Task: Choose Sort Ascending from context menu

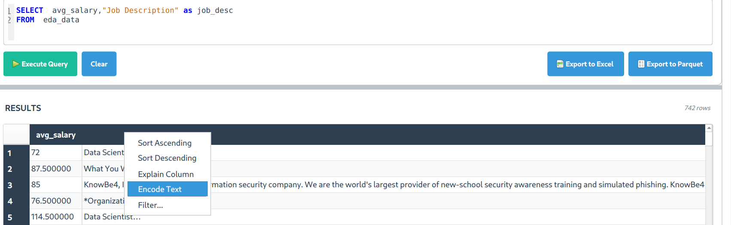Action: click(164, 143)
